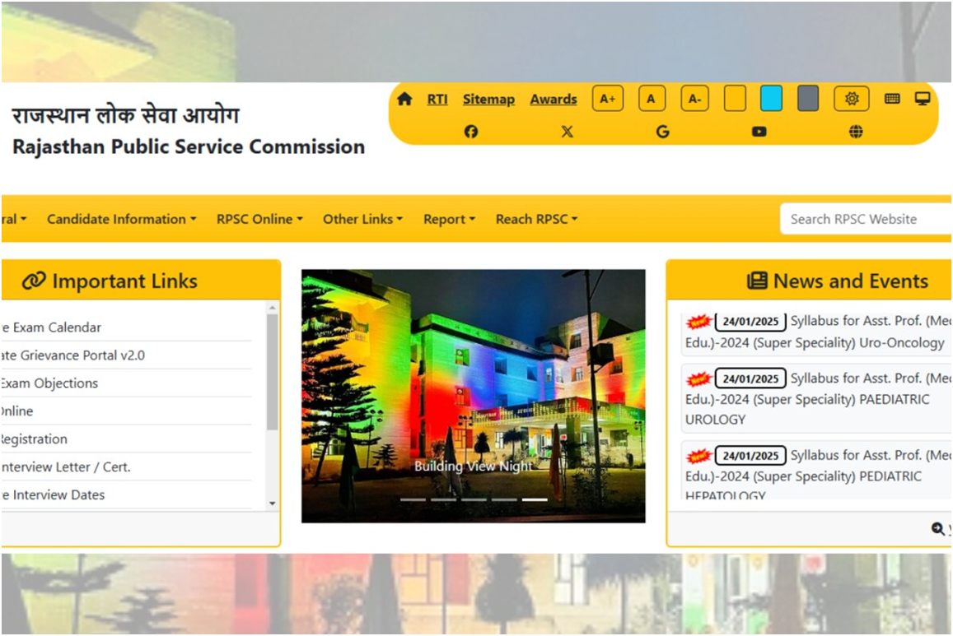Open the X (Twitter) icon
The height and width of the screenshot is (636, 953).
click(567, 132)
